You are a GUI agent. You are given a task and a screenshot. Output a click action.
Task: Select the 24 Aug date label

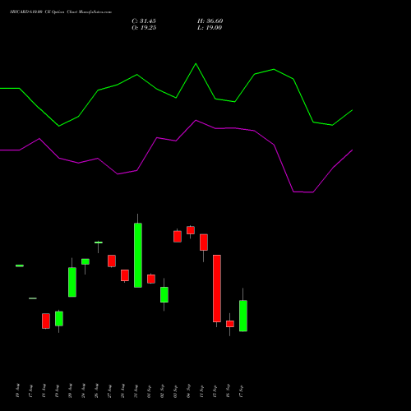(83, 390)
